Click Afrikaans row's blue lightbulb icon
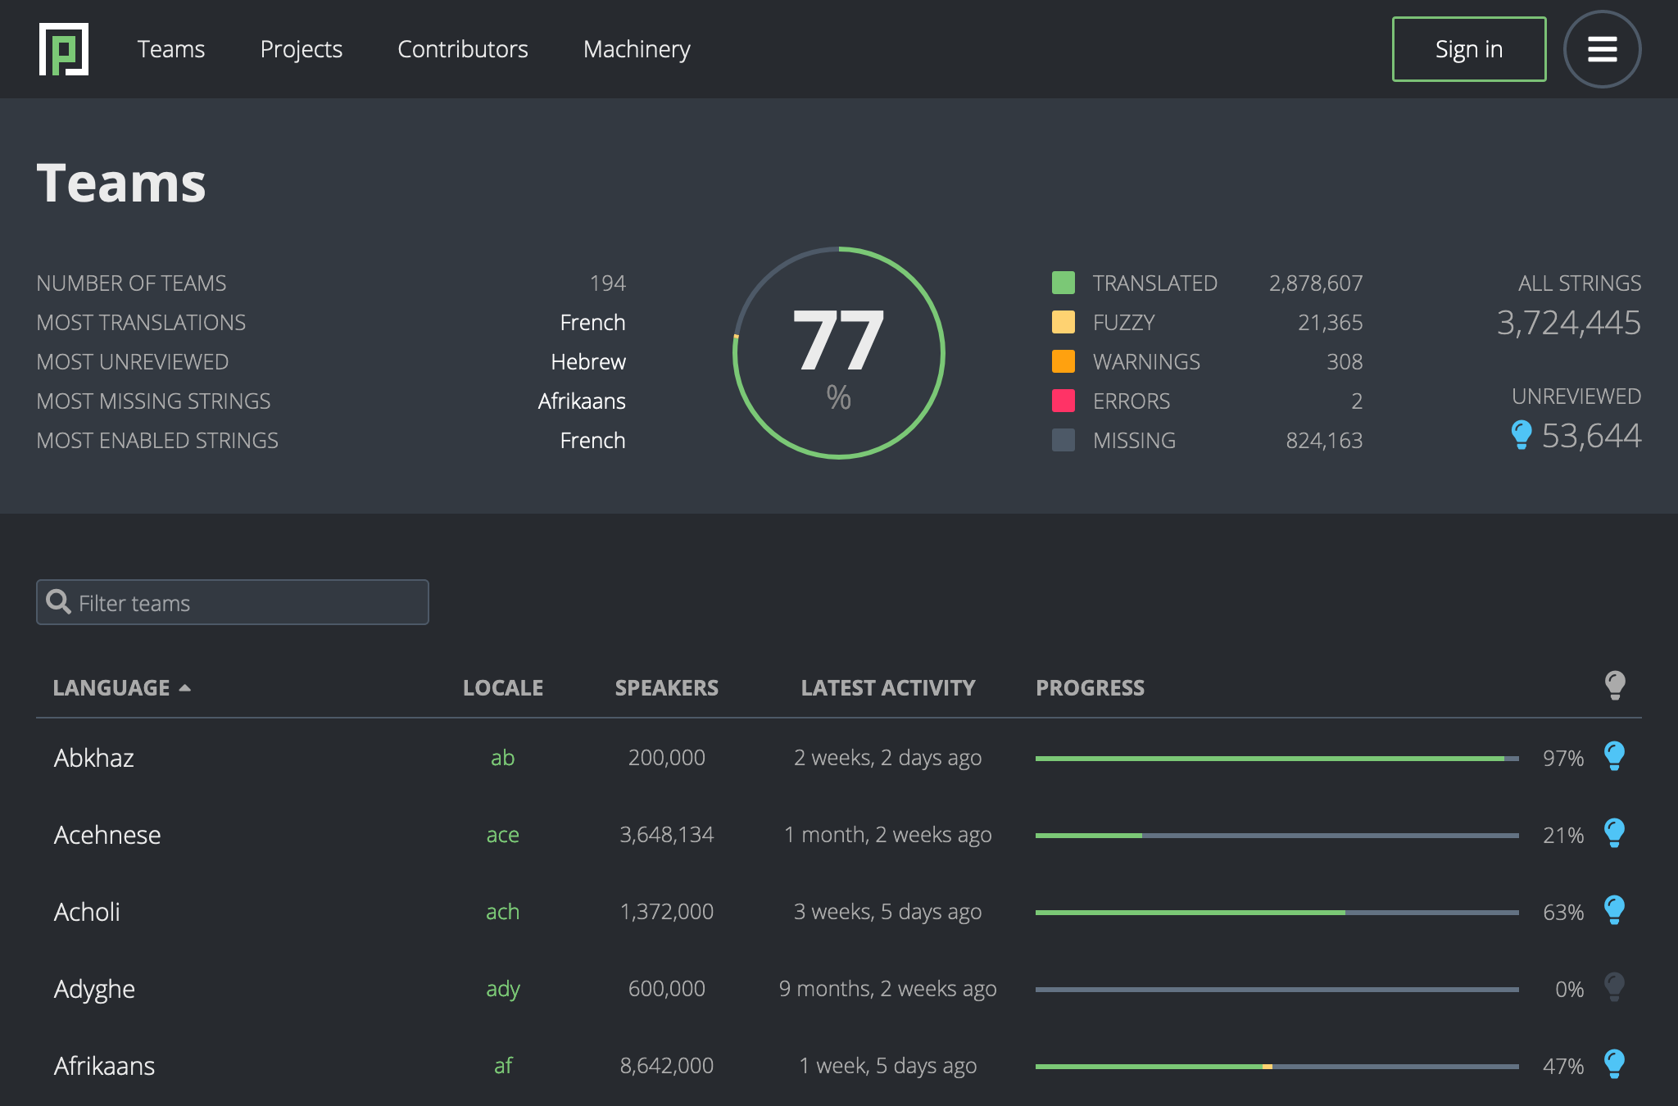Image resolution: width=1678 pixels, height=1106 pixels. click(x=1614, y=1064)
